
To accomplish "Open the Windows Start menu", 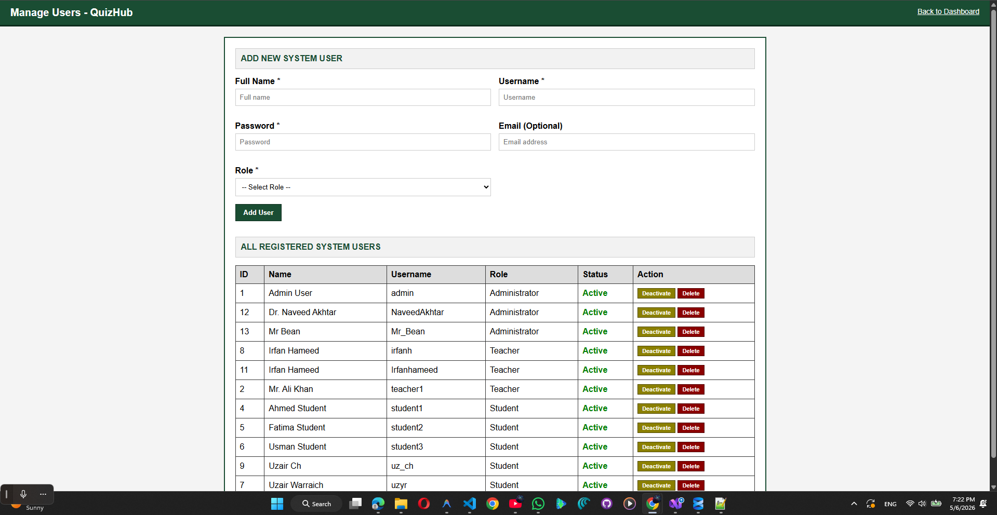I will tap(277, 504).
